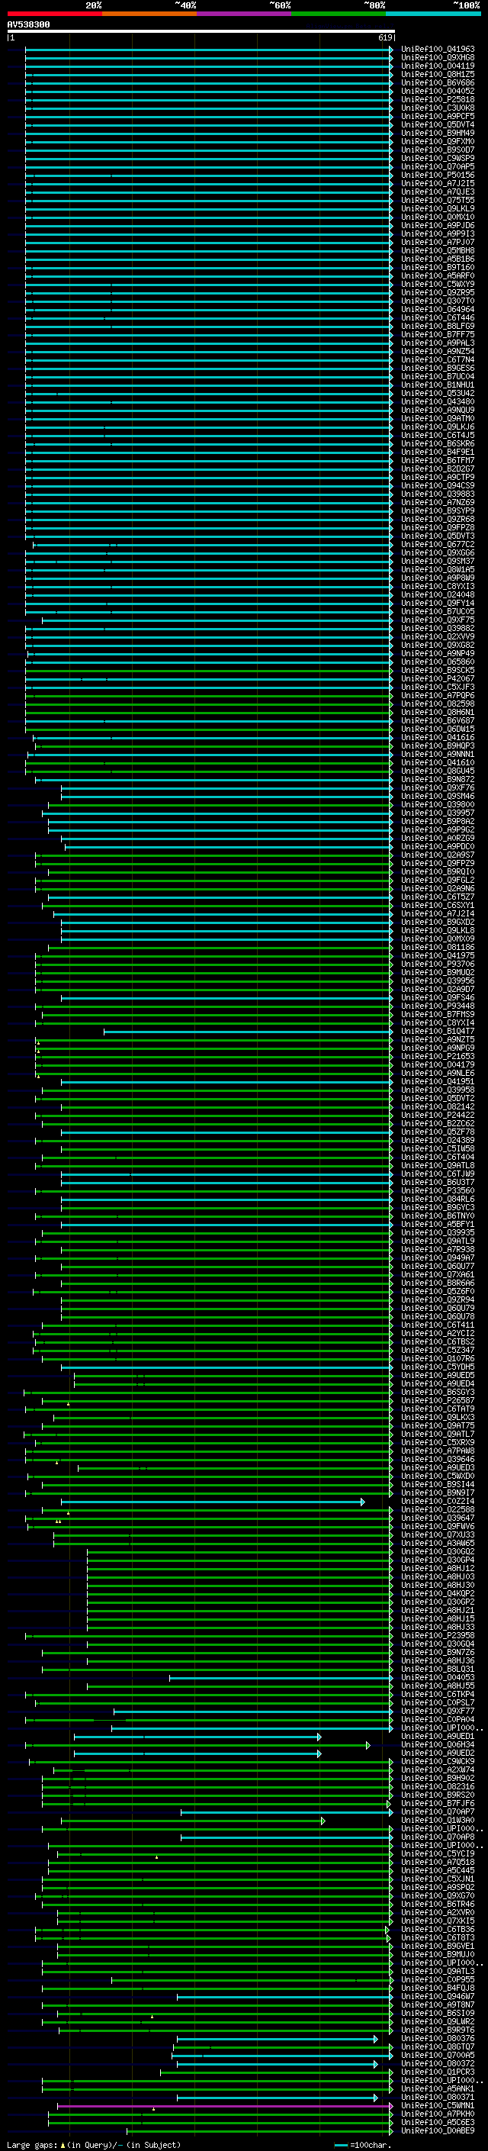
Task: Select label UniRef100_B9HM49
Action: (438, 133)
